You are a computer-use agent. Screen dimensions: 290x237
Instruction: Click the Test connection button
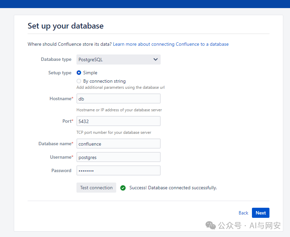click(x=96, y=188)
